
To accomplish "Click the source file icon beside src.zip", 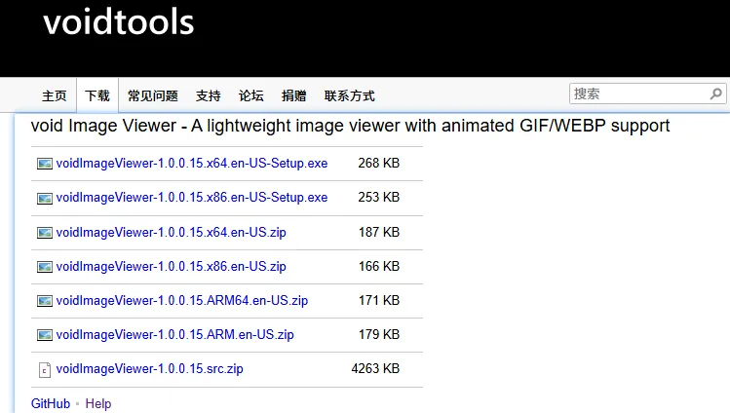I will pos(45,370).
